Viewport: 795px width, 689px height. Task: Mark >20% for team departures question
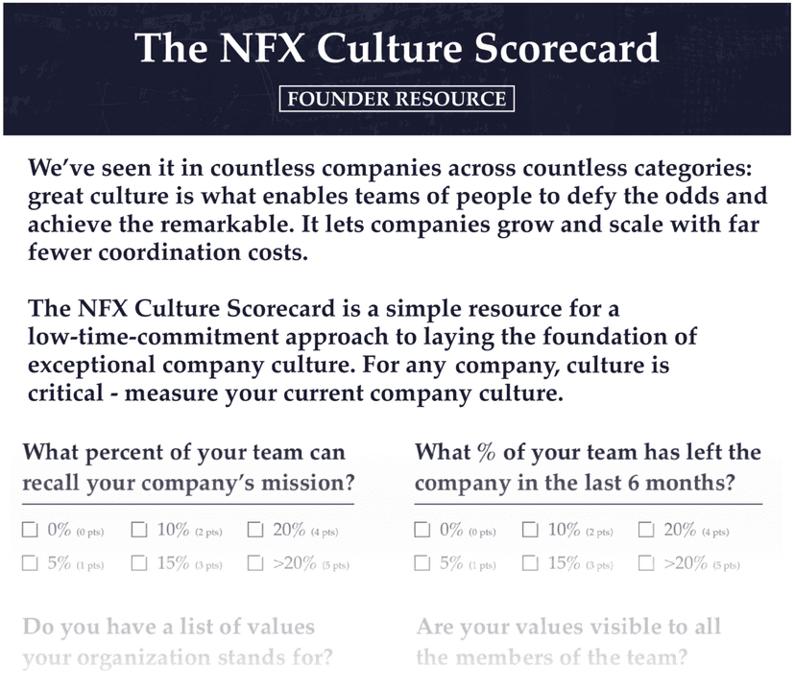tap(646, 563)
